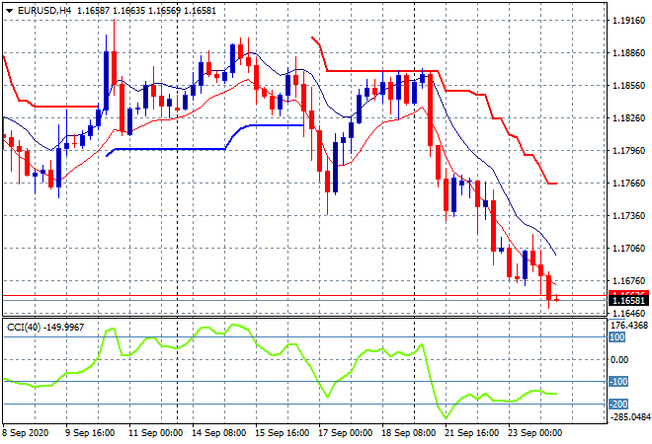Click the red price tag above 1.16581

(x=628, y=293)
